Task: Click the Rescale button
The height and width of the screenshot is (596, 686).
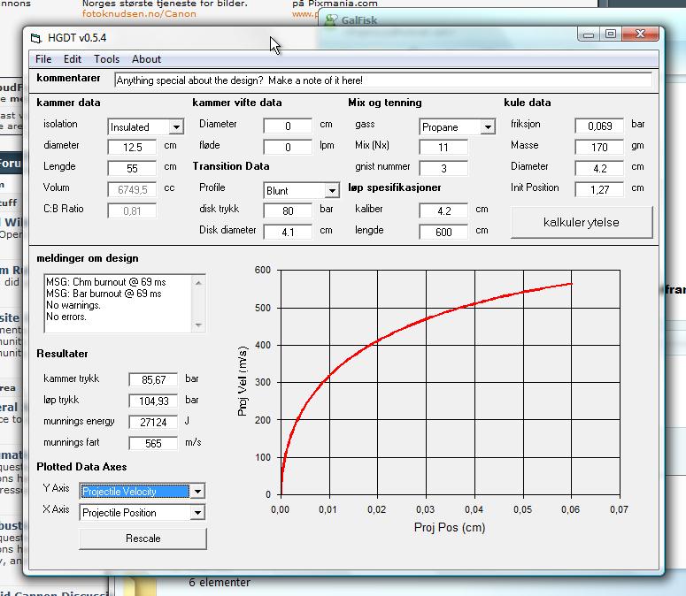Action: [143, 539]
